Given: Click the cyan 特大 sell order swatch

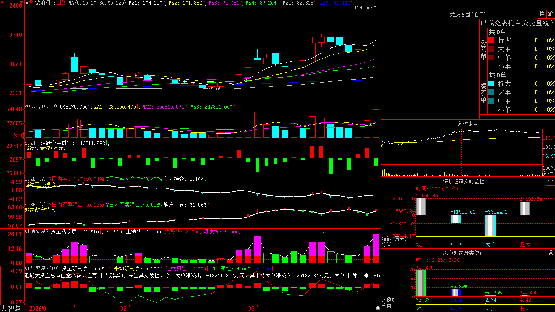Looking at the screenshot, I should (491, 84).
